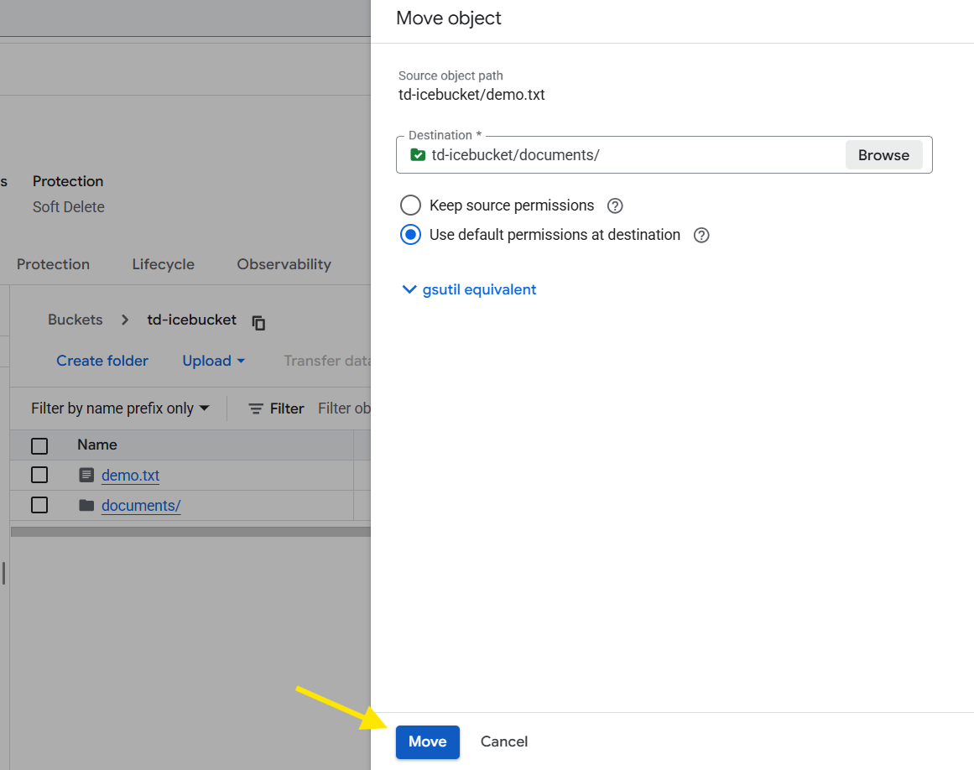The height and width of the screenshot is (770, 974).
Task: Check the demo.txt row checkbox
Action: 39,475
